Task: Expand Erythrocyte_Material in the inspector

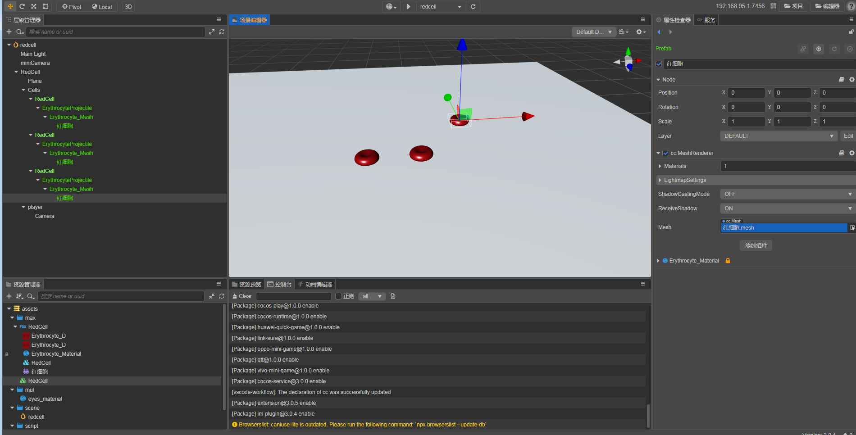Action: [x=658, y=261]
